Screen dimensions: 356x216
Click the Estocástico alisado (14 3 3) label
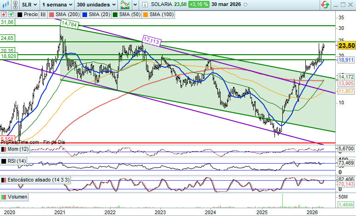coord(39,179)
